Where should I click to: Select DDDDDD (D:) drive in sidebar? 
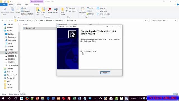coord(11,56)
